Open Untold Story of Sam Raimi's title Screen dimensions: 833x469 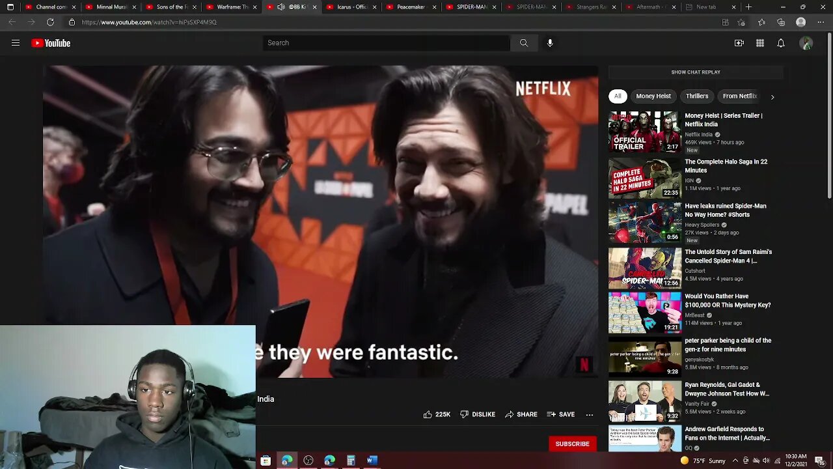pyautogui.click(x=728, y=256)
